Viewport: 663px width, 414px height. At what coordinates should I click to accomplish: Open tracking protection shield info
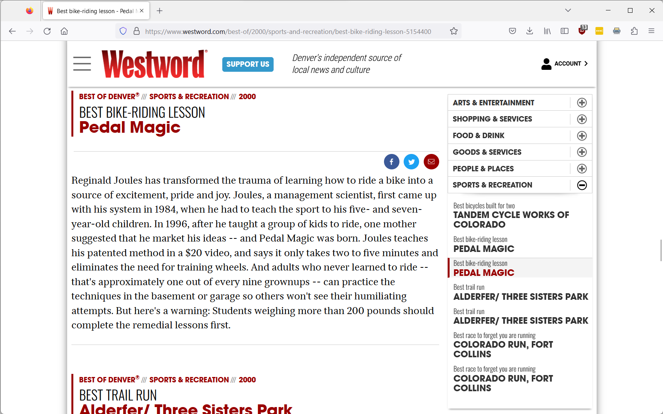click(123, 31)
